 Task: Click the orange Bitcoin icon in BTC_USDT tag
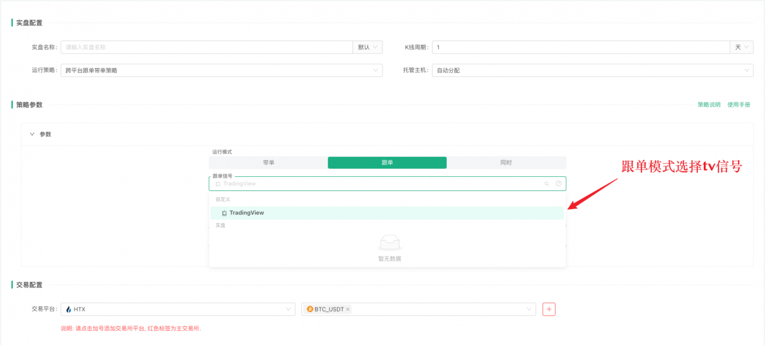tap(310, 309)
